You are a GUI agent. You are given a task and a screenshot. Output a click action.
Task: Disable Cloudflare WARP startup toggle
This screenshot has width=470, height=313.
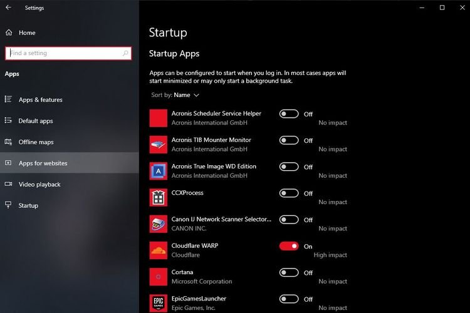[289, 246]
